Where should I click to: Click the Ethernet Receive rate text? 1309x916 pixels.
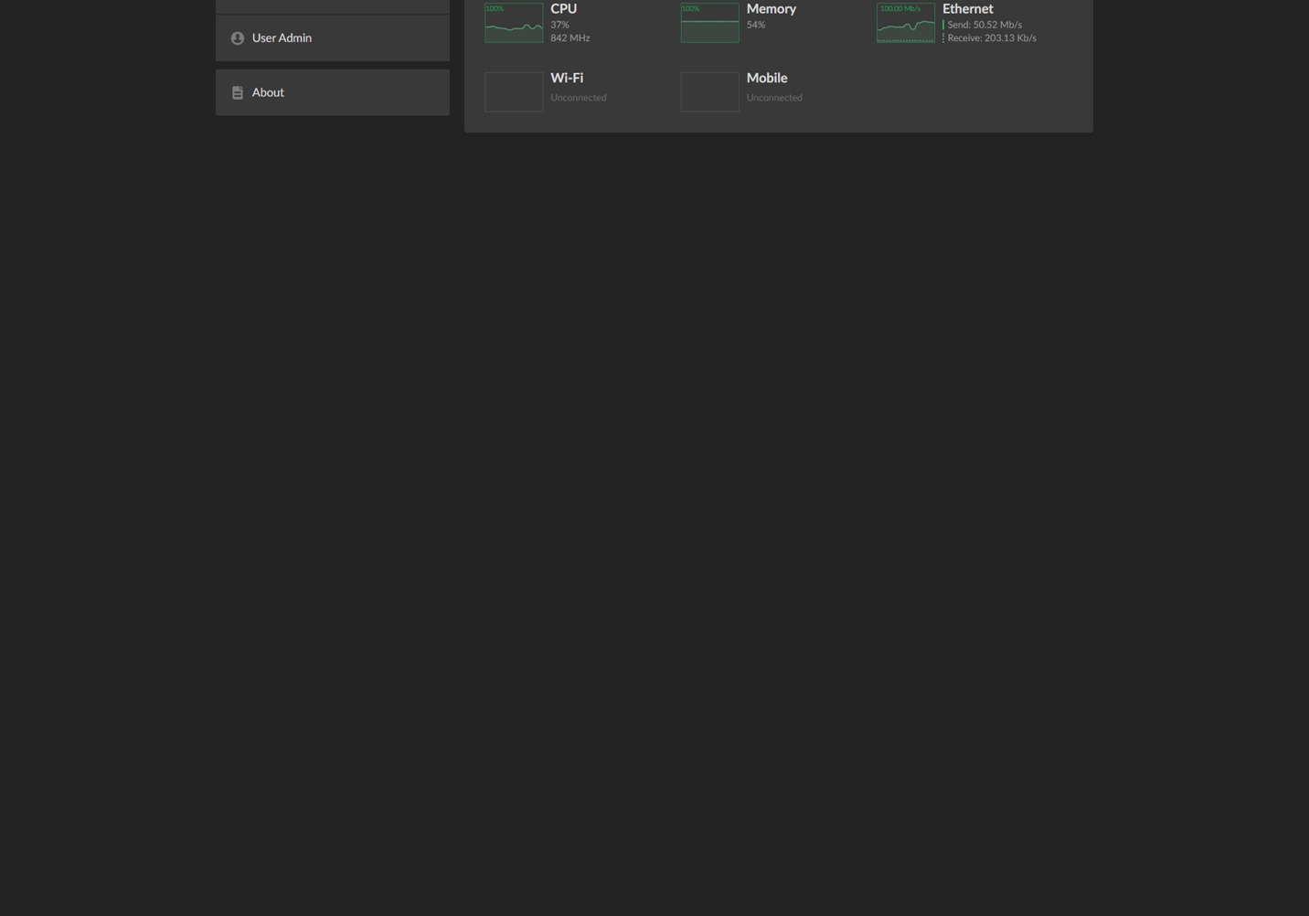pyautogui.click(x=991, y=38)
